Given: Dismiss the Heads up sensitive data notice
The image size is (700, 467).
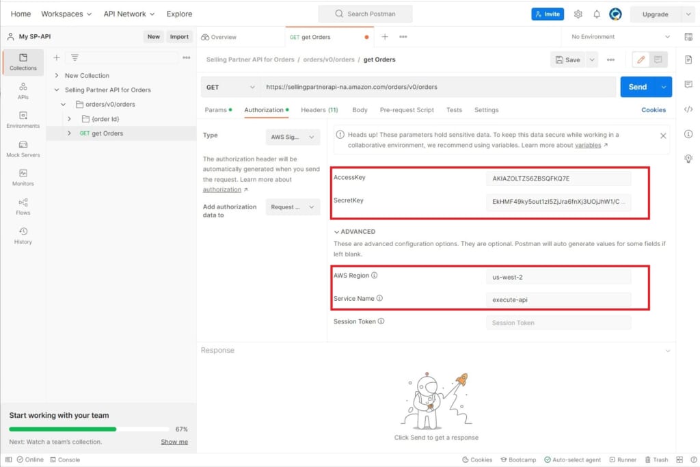Looking at the screenshot, I should 663,136.
